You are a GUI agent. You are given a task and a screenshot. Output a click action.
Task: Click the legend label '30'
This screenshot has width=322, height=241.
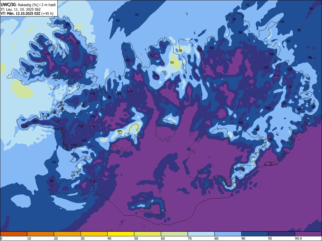tap(82, 238)
